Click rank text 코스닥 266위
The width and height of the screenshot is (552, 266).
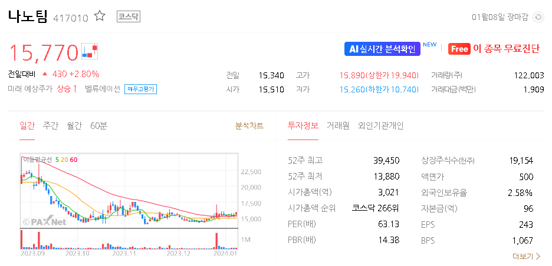376,208
